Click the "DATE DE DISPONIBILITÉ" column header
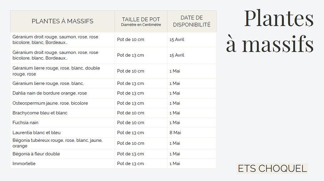 pos(192,21)
